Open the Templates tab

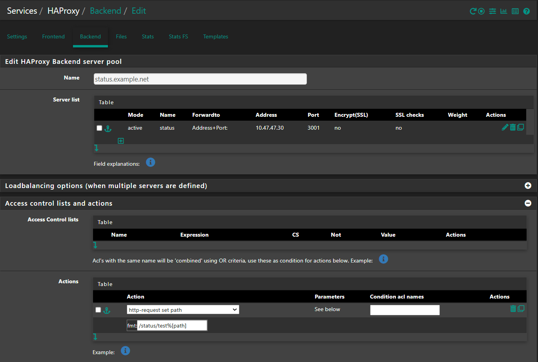coord(215,36)
